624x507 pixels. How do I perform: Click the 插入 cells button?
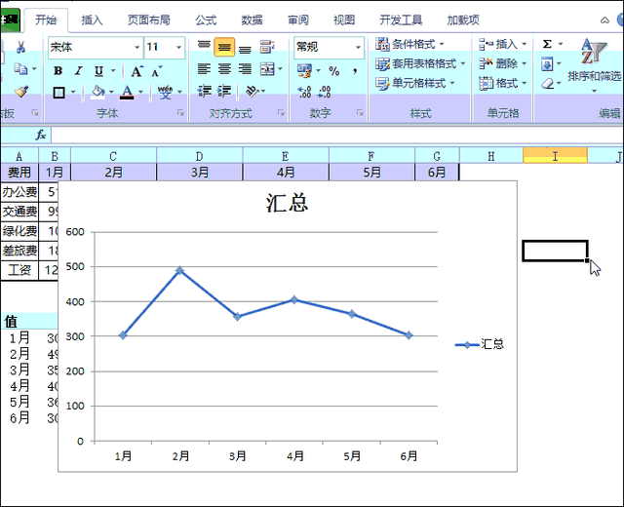pyautogui.click(x=503, y=44)
